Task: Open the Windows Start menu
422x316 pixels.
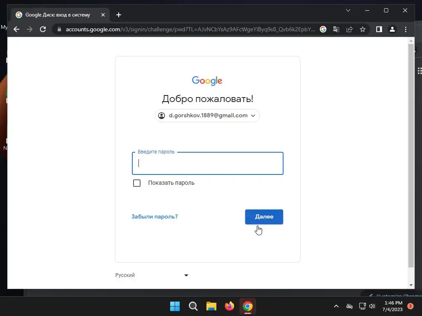Action: (x=175, y=306)
